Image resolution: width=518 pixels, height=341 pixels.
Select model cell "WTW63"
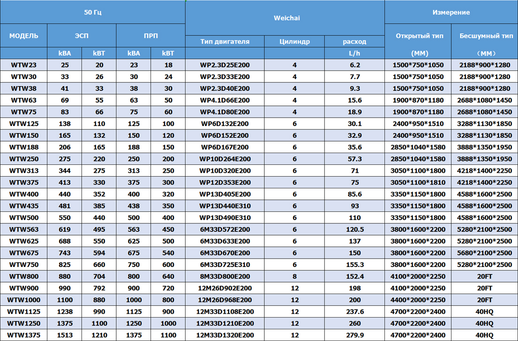pos(24,100)
